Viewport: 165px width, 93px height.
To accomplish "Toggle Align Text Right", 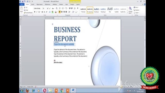I will click(64, 12).
